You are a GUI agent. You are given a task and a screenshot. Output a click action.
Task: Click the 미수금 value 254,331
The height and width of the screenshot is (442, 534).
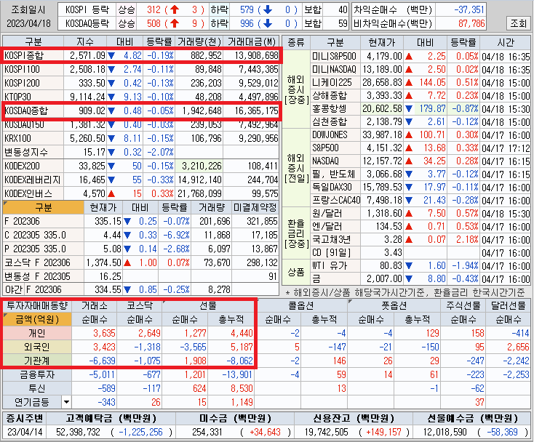coord(207,432)
